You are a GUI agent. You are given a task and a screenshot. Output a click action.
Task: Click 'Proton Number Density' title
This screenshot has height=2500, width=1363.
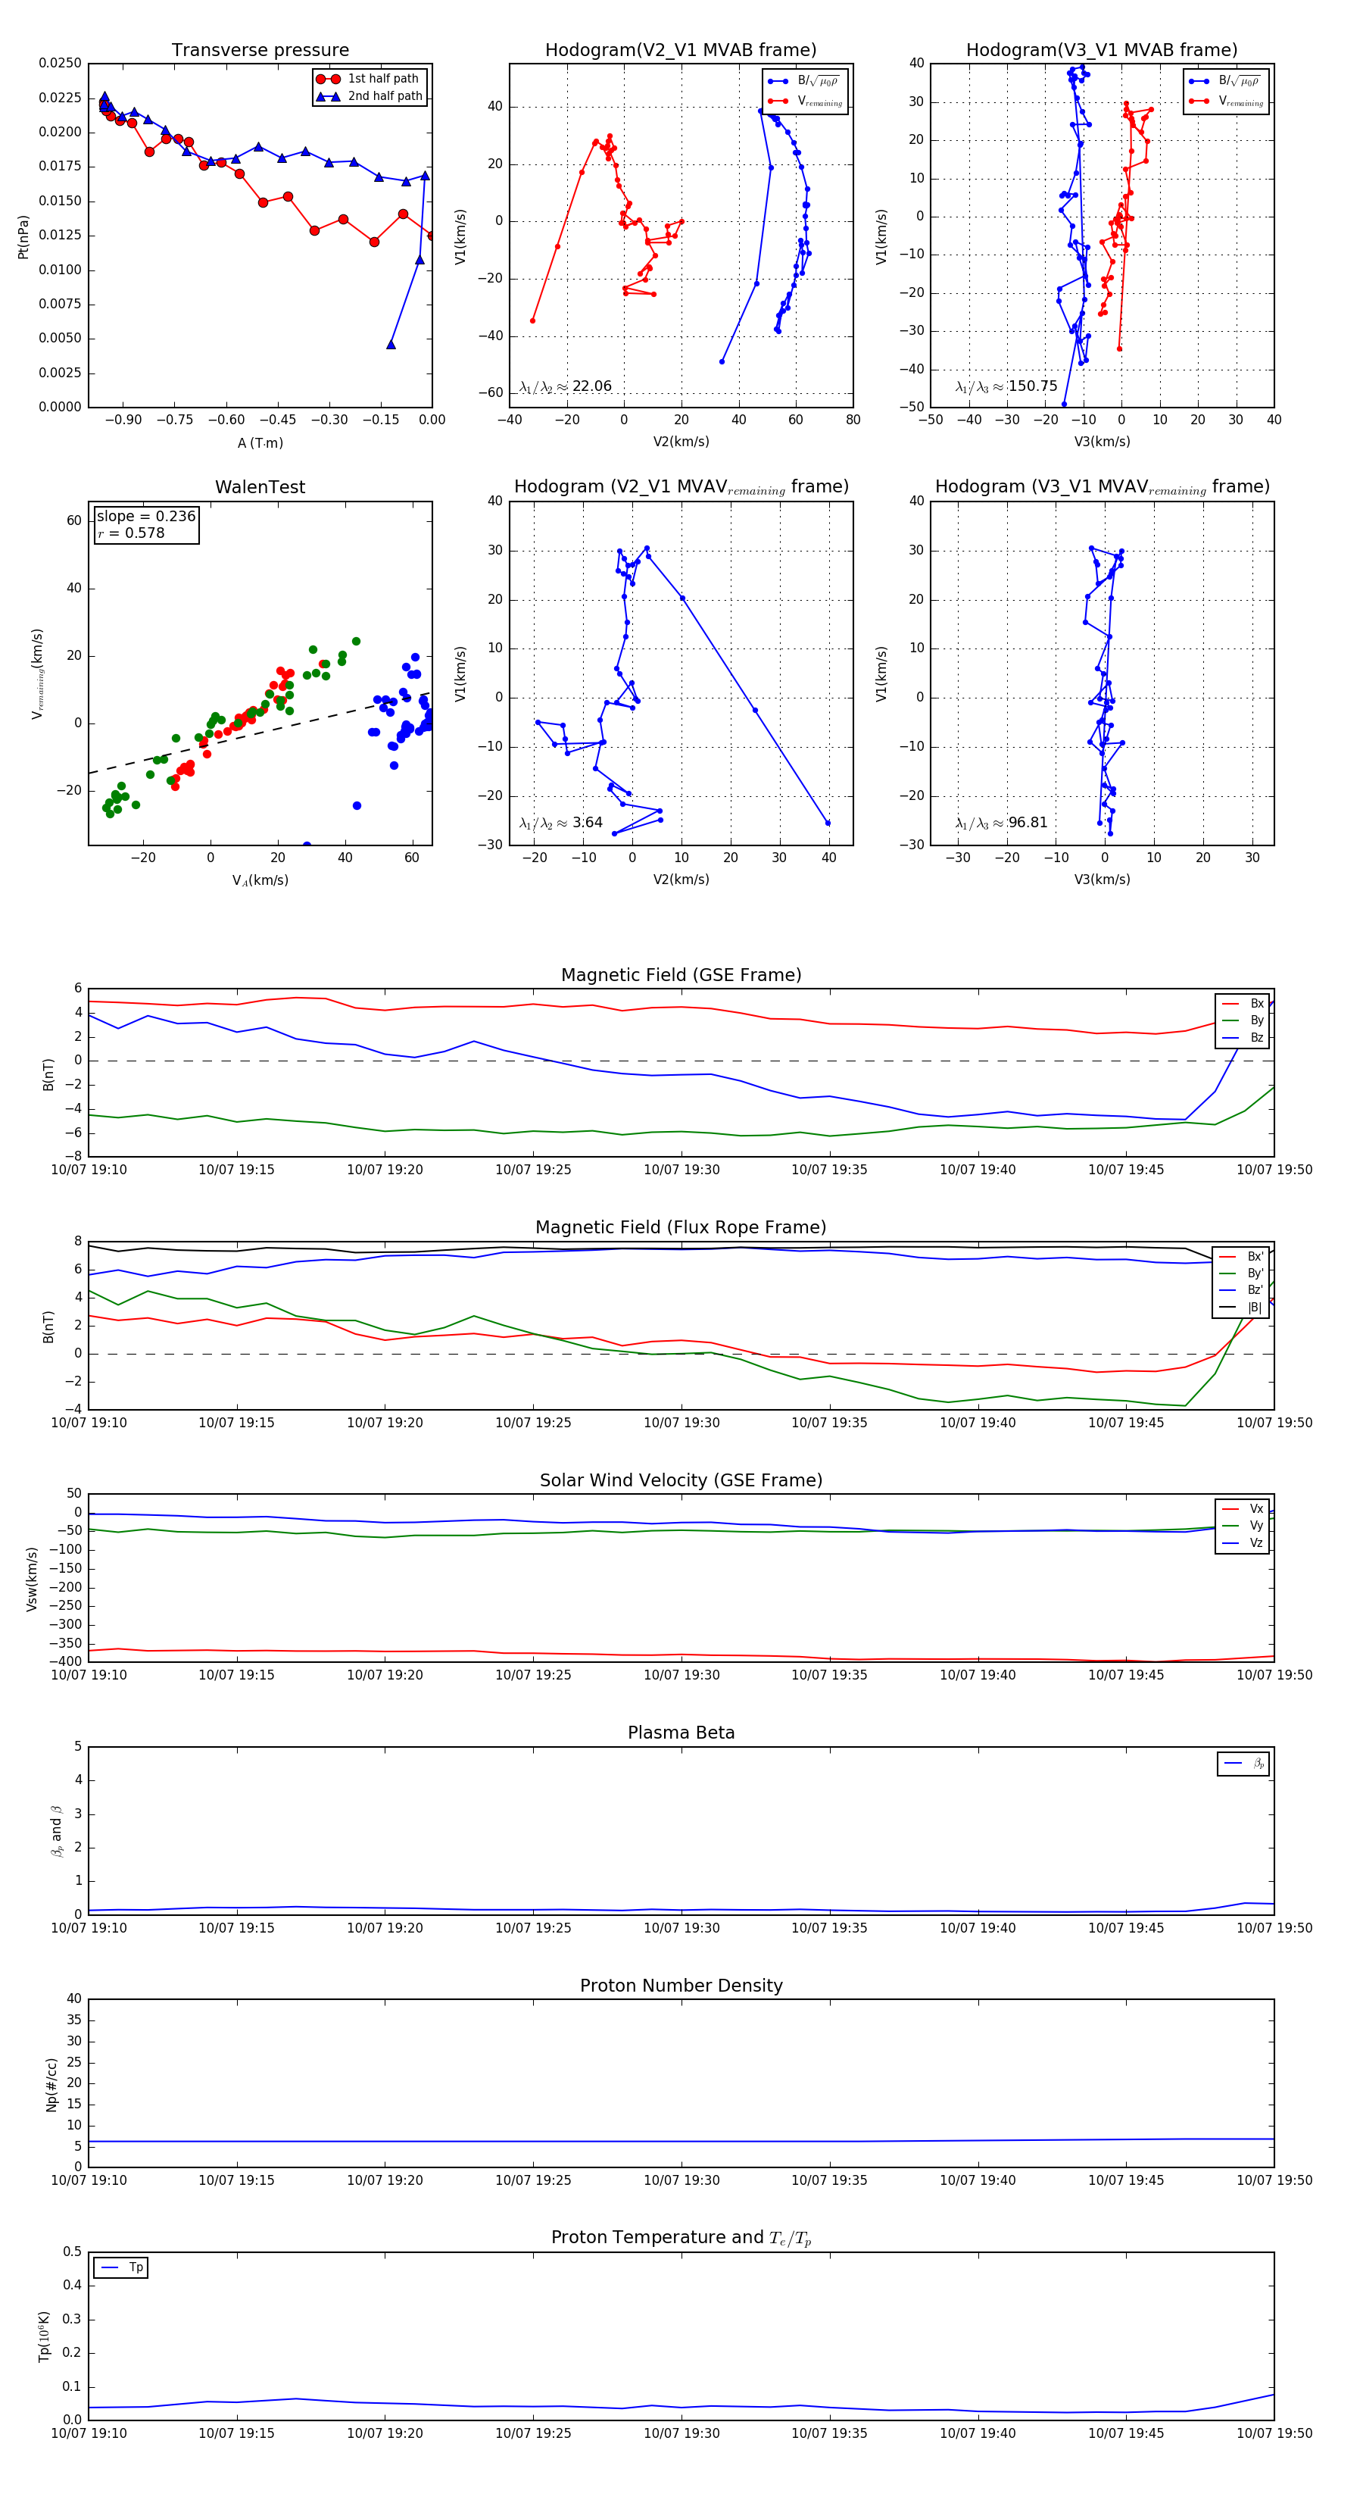pos(681,1985)
